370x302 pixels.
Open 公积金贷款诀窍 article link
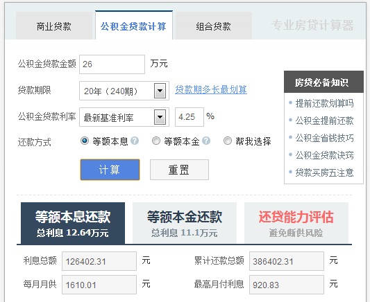click(324, 155)
